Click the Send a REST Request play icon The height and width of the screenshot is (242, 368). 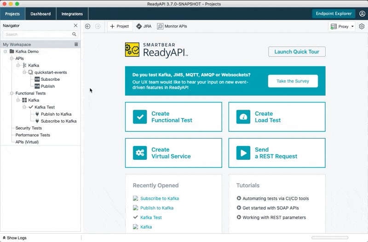tap(243, 153)
